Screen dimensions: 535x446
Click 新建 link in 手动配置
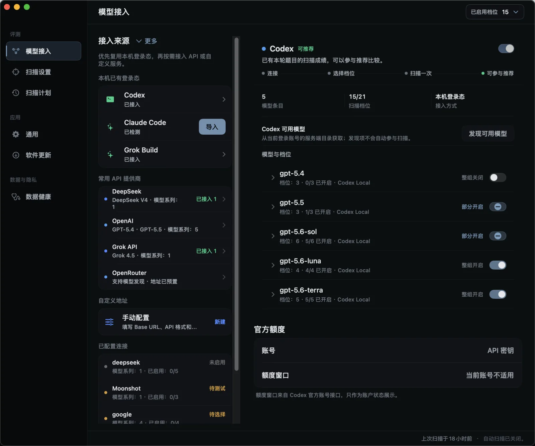[220, 322]
